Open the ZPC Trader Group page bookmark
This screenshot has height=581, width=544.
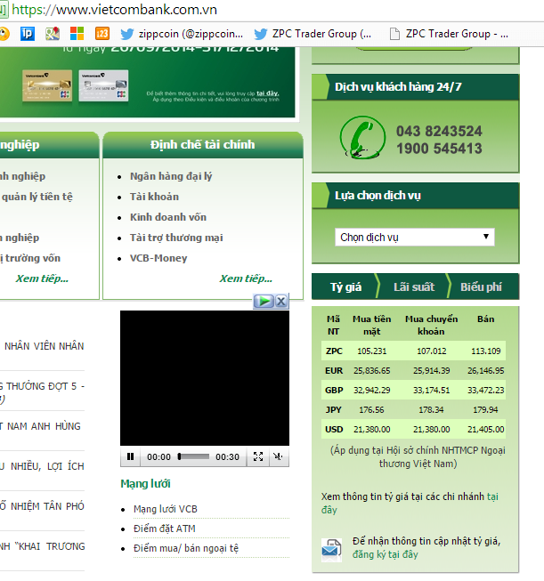coord(449,34)
